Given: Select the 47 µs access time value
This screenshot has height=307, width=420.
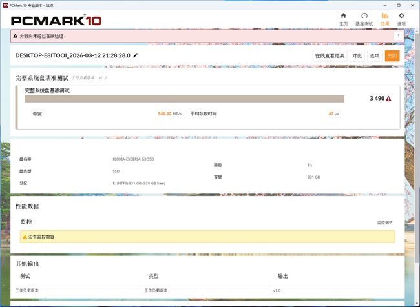Looking at the screenshot, I should tap(333, 114).
